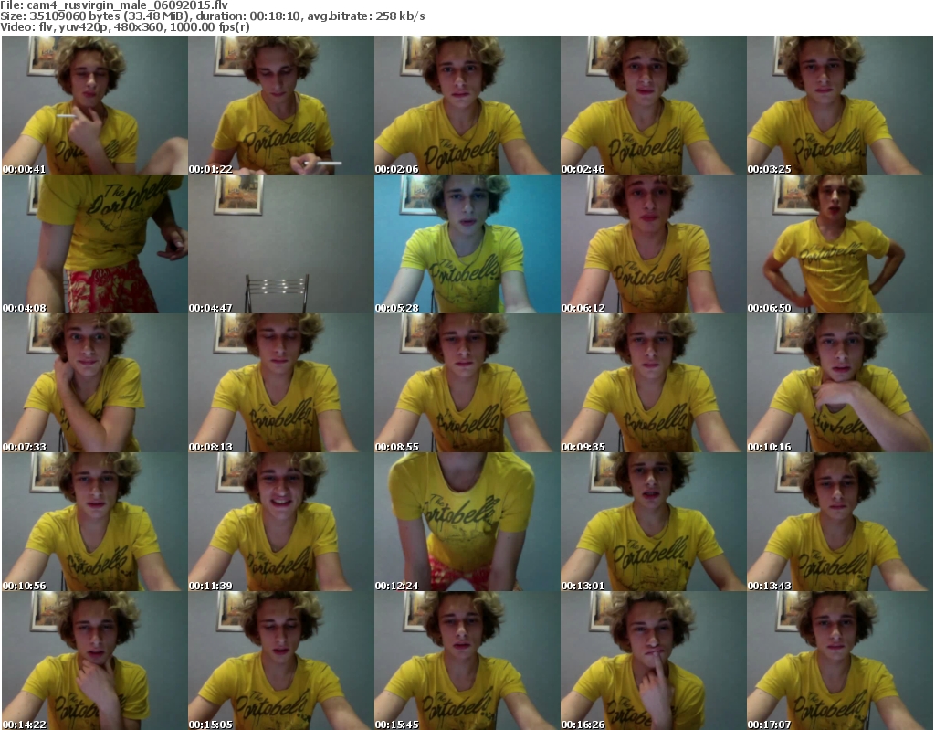
Task: Select the frame stamped 00:12:24
Action: pyautogui.click(x=467, y=522)
